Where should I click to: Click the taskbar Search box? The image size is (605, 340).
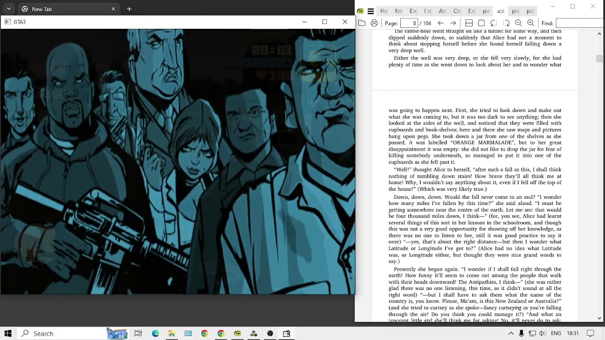point(73,333)
